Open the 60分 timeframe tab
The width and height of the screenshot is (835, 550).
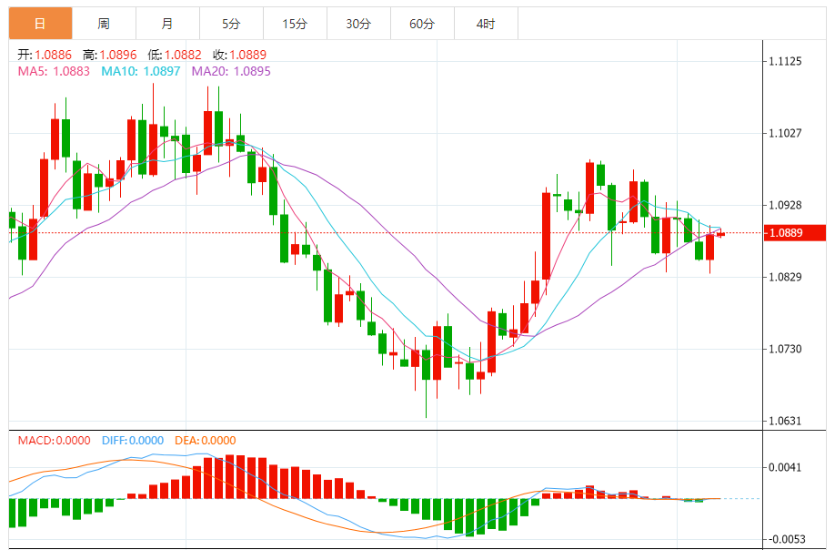click(x=422, y=24)
